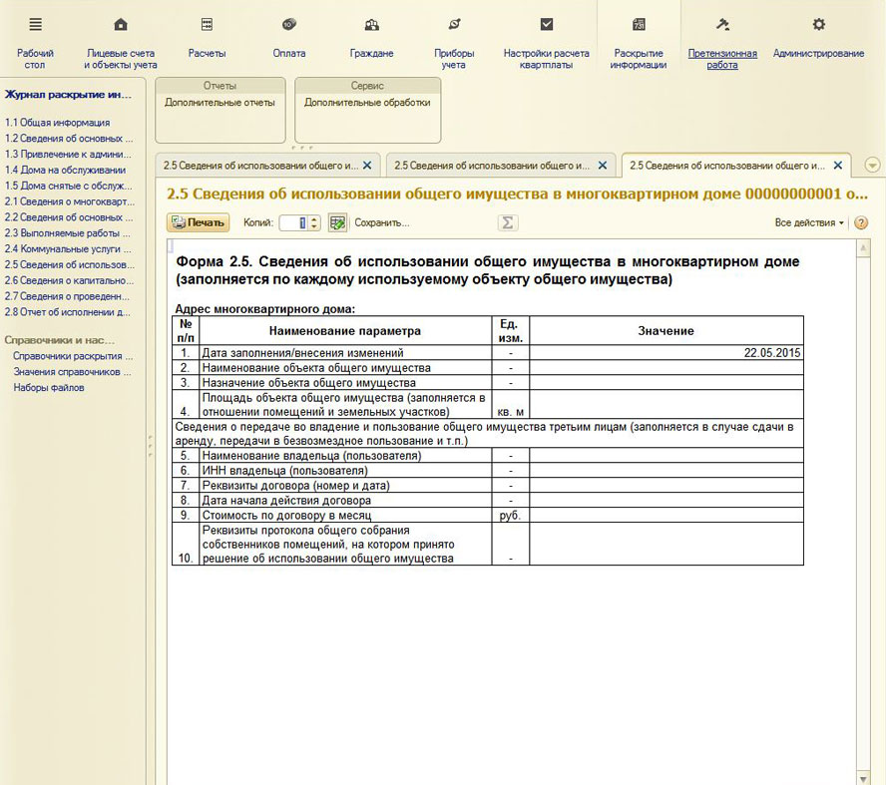Open the Раскрытие информации section
Viewport: 886px width, 785px height.
click(639, 44)
